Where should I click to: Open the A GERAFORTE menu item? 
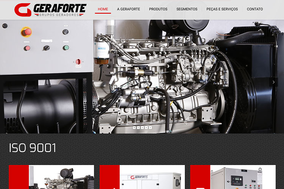[128, 9]
